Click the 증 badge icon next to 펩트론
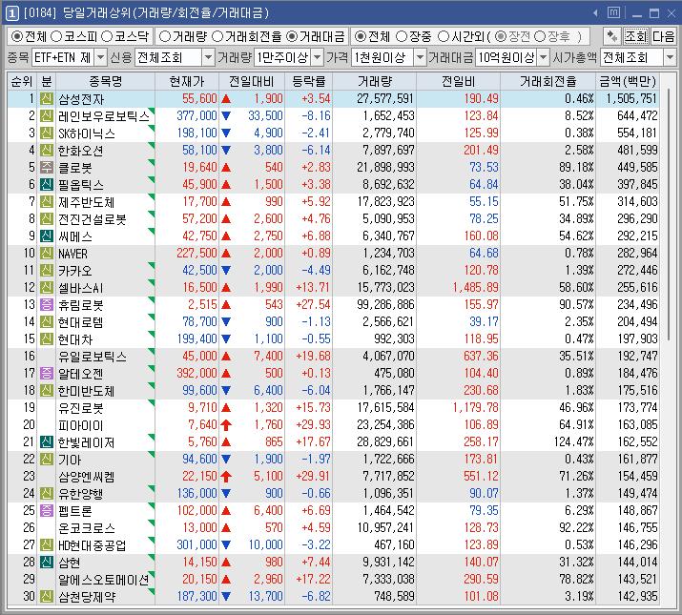Image resolution: width=682 pixels, height=615 pixels. click(47, 511)
